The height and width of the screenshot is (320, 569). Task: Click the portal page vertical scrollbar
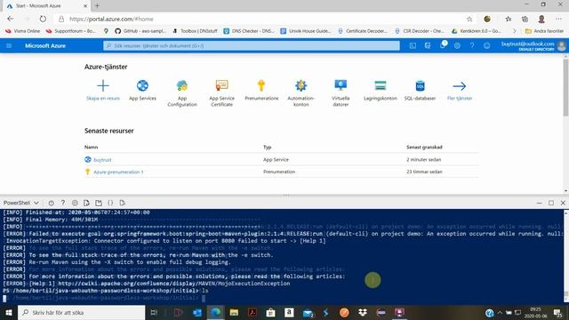[x=565, y=87]
